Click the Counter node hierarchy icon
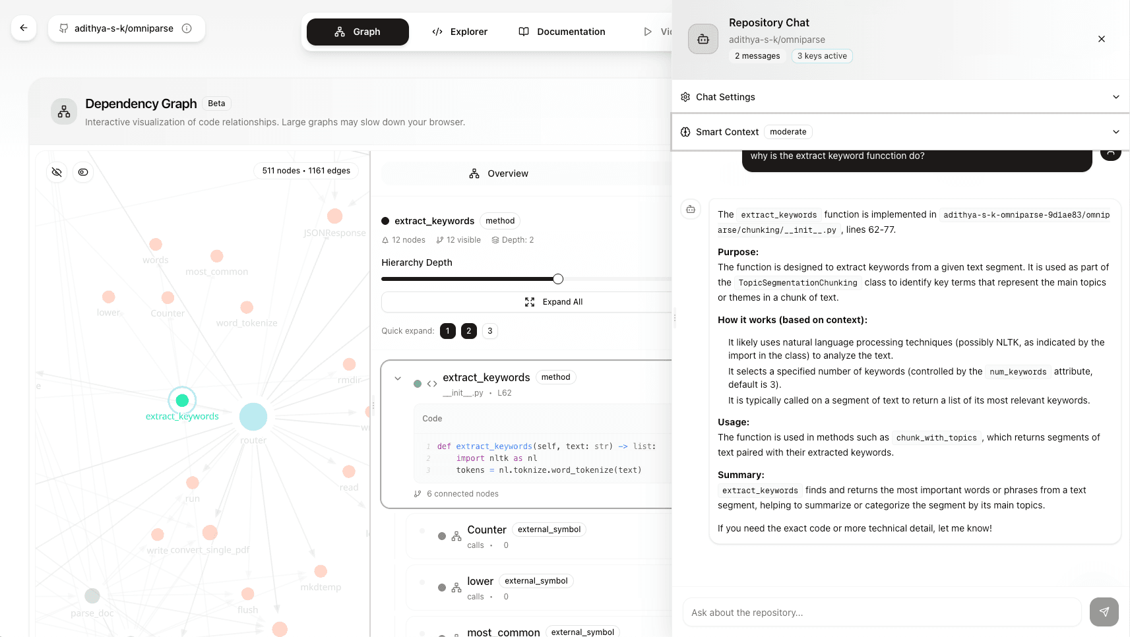 pyautogui.click(x=456, y=536)
